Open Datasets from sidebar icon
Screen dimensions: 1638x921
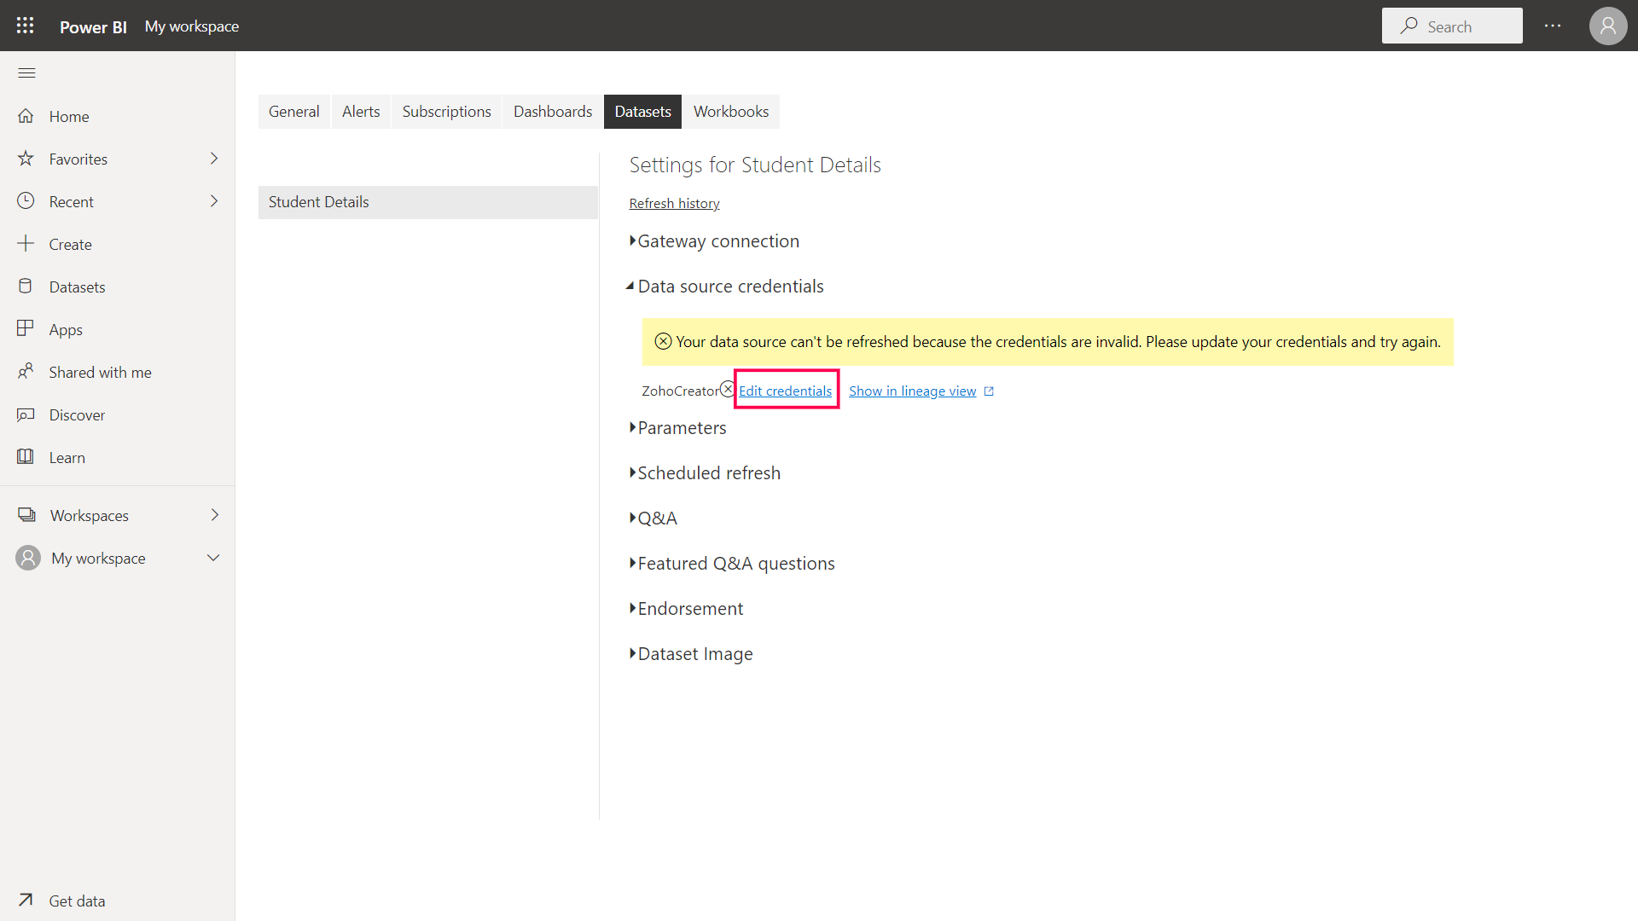click(26, 287)
